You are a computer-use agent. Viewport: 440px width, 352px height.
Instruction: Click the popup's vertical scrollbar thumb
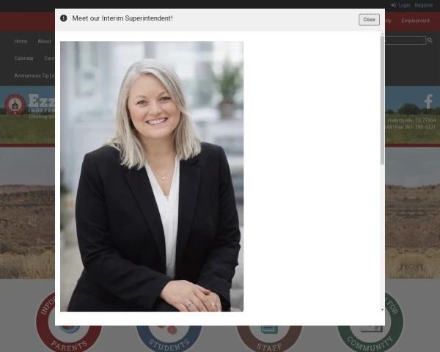(382, 100)
